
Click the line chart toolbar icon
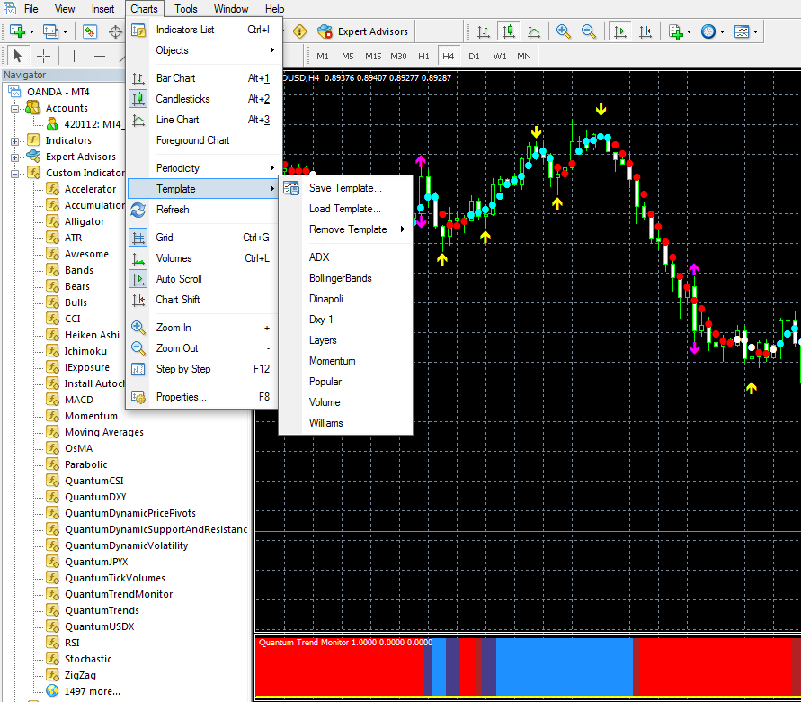click(534, 31)
